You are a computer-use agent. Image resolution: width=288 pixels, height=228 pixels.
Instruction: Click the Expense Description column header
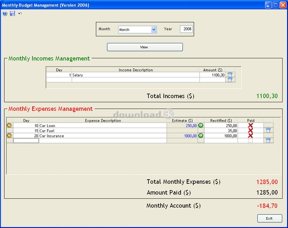tap(103, 121)
